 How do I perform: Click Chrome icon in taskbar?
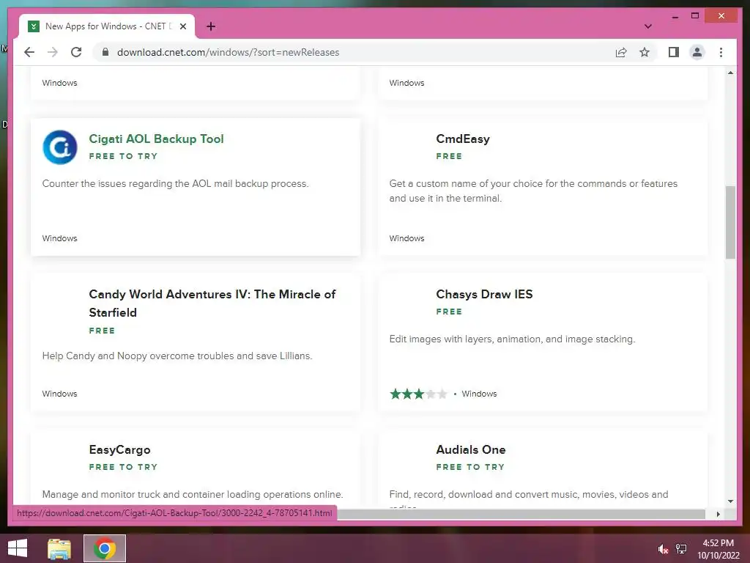pos(105,548)
